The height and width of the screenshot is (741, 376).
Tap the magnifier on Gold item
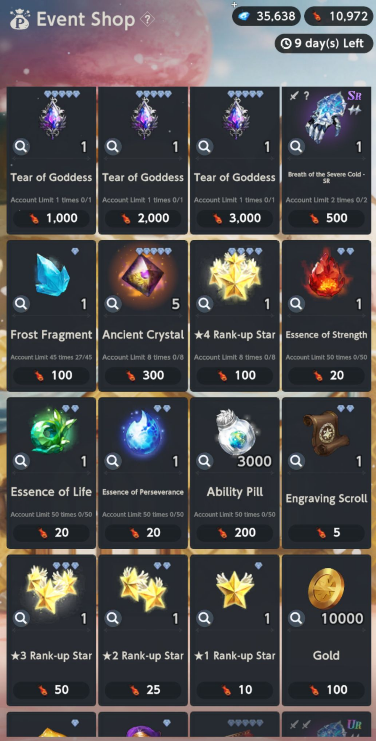pyautogui.click(x=296, y=618)
